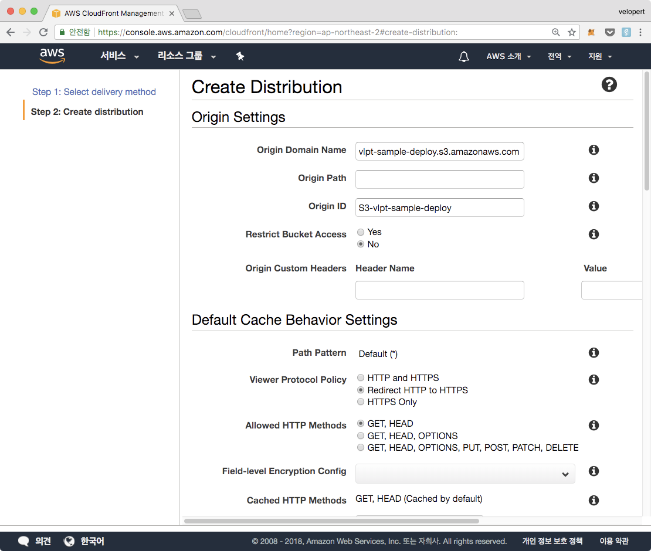Click the pin shortcut icon in the AWS navbar
The image size is (651, 551).
240,56
